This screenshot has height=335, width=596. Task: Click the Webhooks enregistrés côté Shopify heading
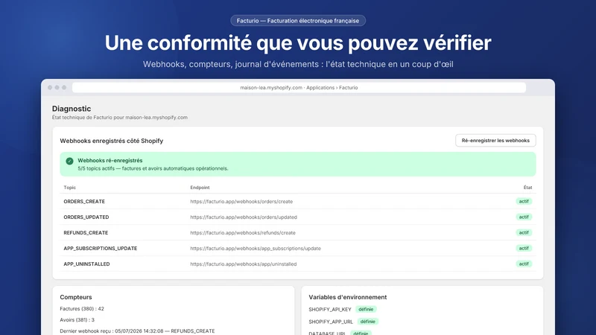pyautogui.click(x=111, y=141)
